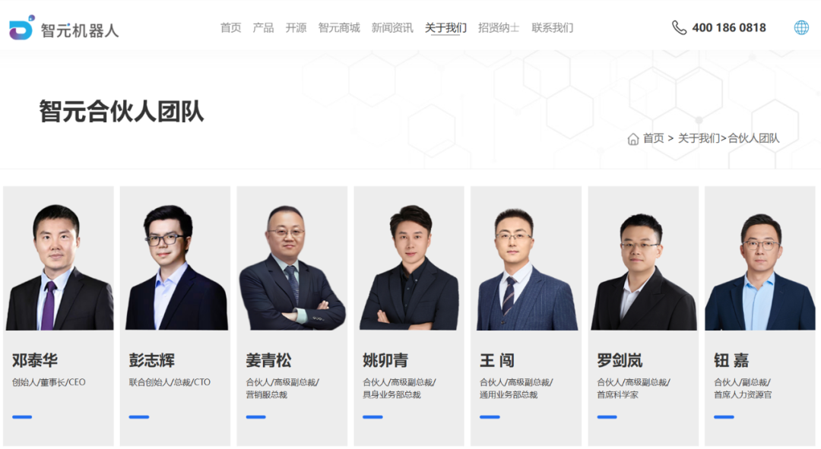Open 招贤纳士 careers menu item
The width and height of the screenshot is (821, 449).
pyautogui.click(x=499, y=28)
